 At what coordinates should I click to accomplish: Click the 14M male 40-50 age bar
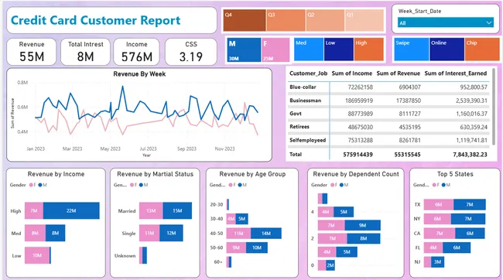click(x=266, y=233)
